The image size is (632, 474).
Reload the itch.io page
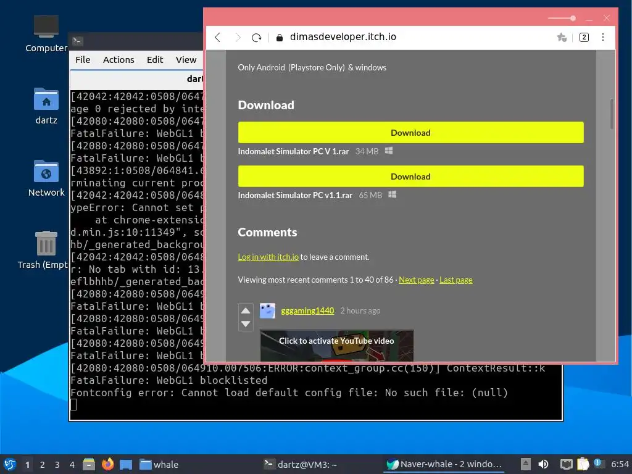click(256, 38)
